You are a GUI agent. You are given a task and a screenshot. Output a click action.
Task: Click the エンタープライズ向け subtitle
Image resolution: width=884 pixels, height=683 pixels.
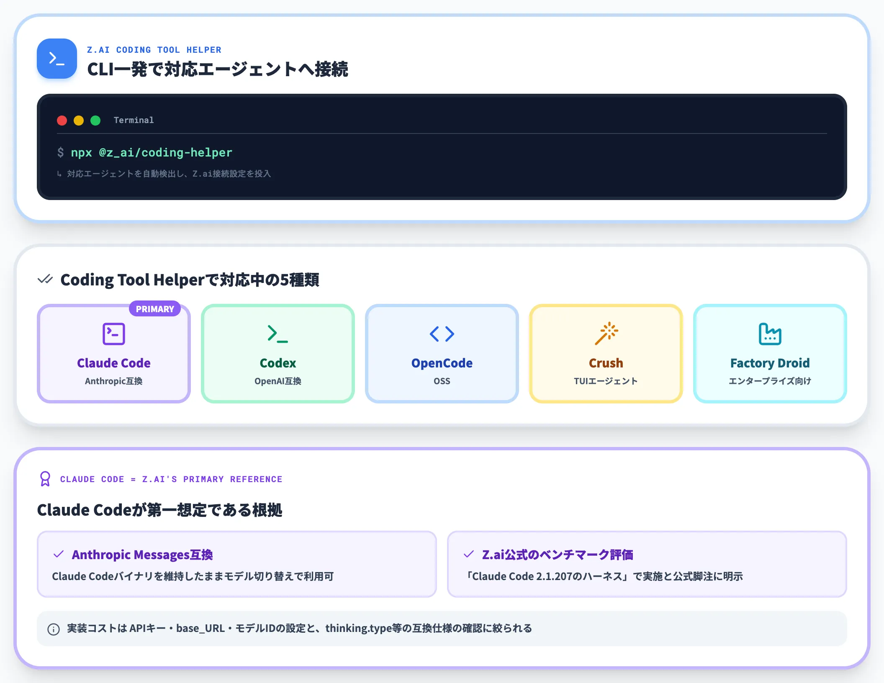tap(770, 381)
